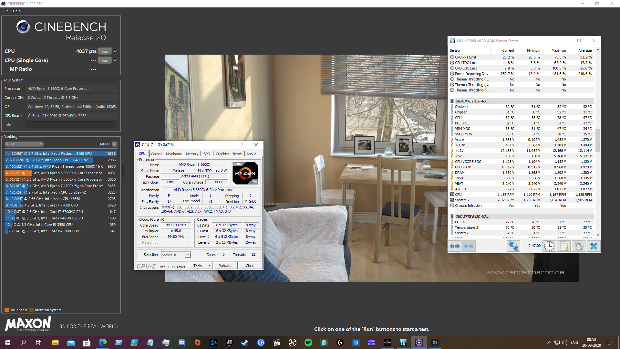The image size is (620, 349).
Task: Click CPU-Z Close button
Action: pos(250,266)
